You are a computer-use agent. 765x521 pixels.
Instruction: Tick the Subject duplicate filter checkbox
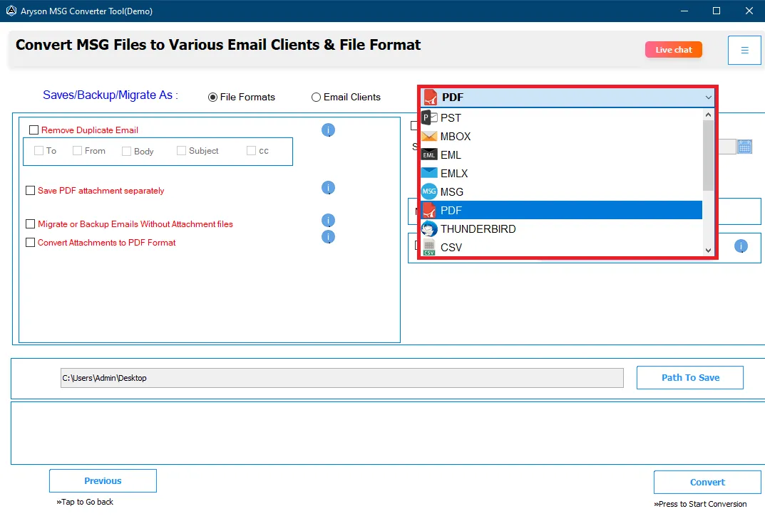[x=182, y=151]
